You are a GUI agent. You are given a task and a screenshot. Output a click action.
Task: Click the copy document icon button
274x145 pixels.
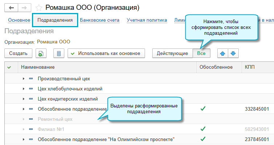41,54
